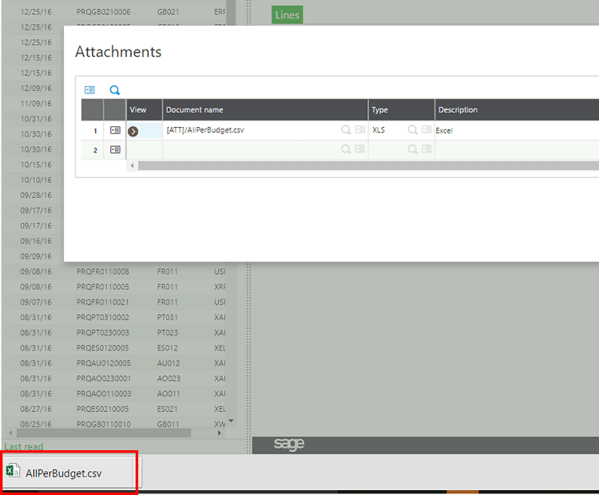599x495 pixels.
Task: Open type actions icon in row 2
Action: (426, 148)
